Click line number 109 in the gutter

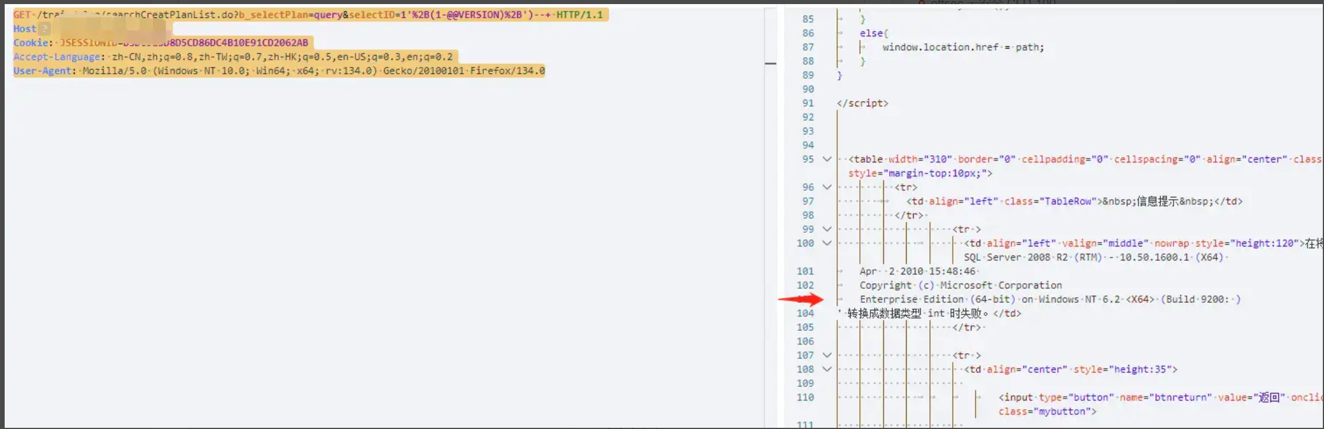tap(805, 383)
